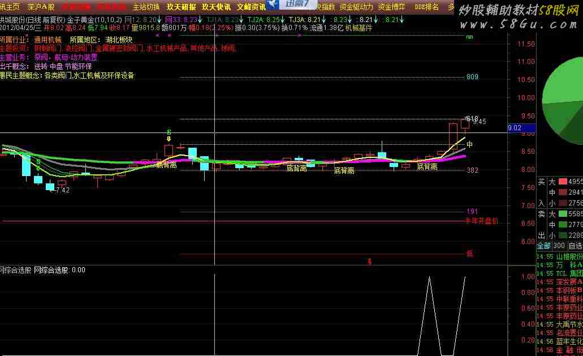Open 玖天快讯 news flash
The image size is (583, 356).
pyautogui.click(x=217, y=7)
